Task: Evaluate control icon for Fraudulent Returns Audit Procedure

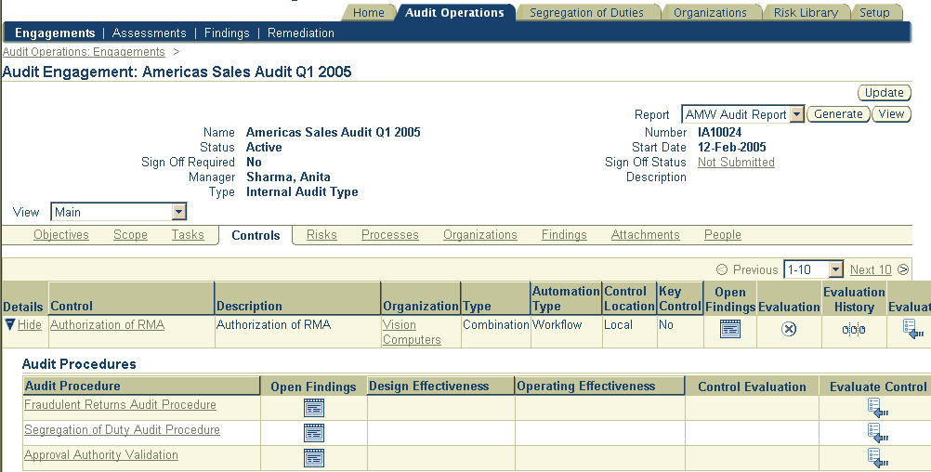Action: 877,408
